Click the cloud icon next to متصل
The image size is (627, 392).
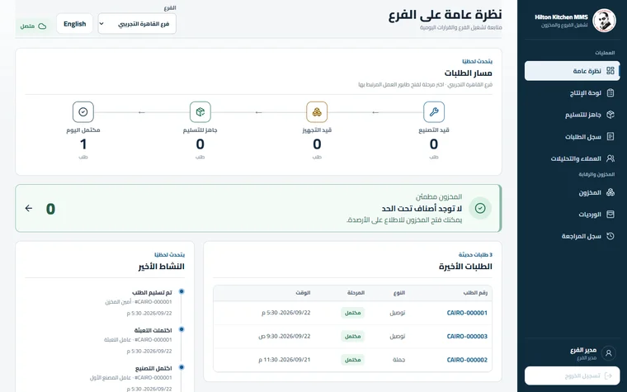(42, 26)
